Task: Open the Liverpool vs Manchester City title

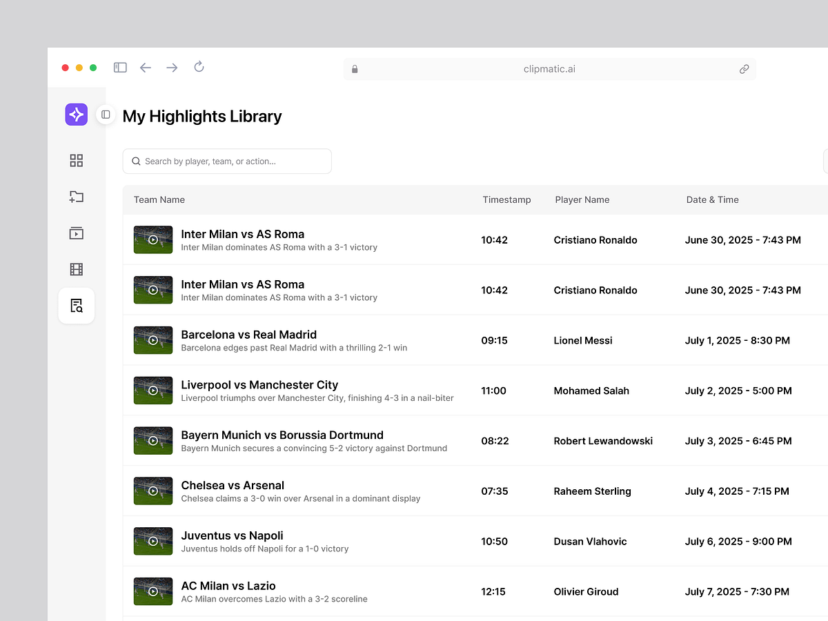Action: point(259,385)
